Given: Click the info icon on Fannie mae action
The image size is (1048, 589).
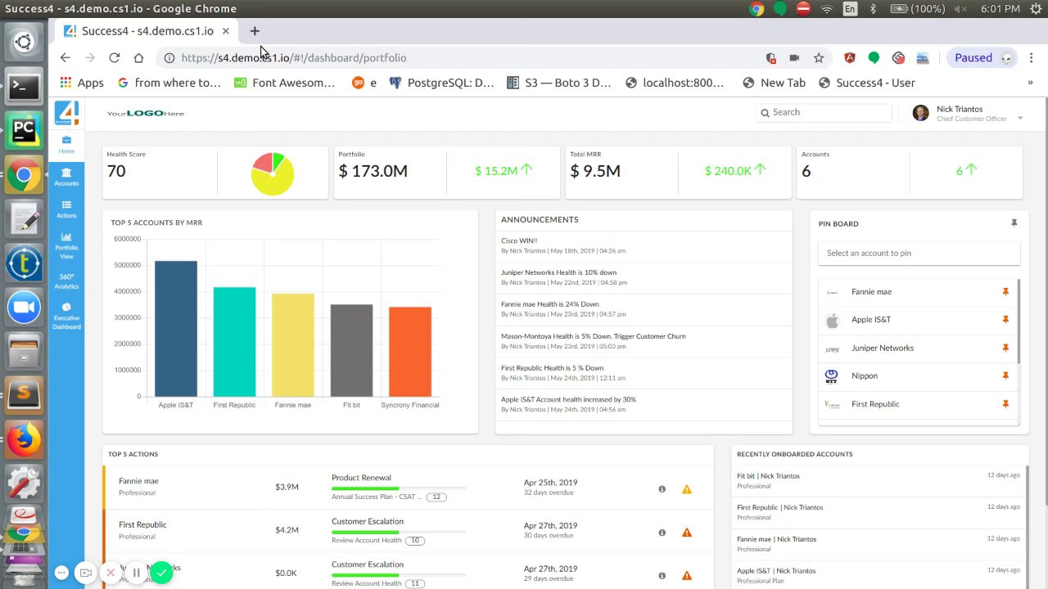Looking at the screenshot, I should pyautogui.click(x=662, y=489).
